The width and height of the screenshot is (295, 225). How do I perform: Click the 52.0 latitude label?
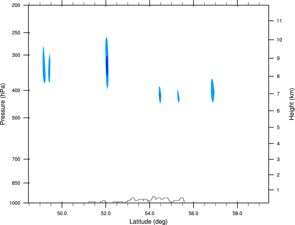106,214
